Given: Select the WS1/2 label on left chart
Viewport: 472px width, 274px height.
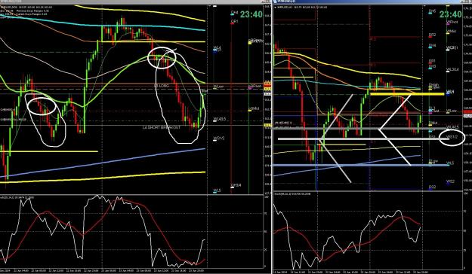Looking at the screenshot, I should [219, 139].
